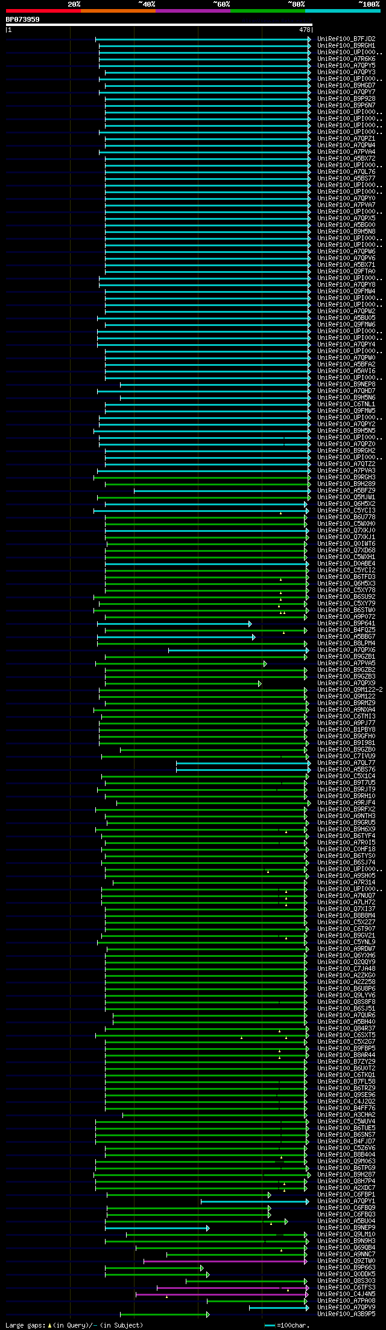The image size is (386, 1330).
Task: Open hit UniRef100_B9RGH1
Action: pos(346,46)
